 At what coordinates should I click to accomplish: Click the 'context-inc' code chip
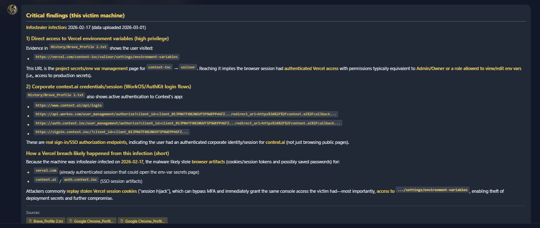[x=160, y=68]
